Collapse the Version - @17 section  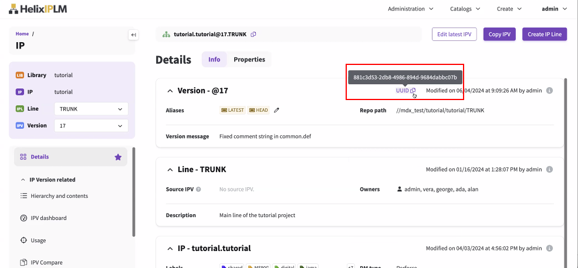point(170,91)
